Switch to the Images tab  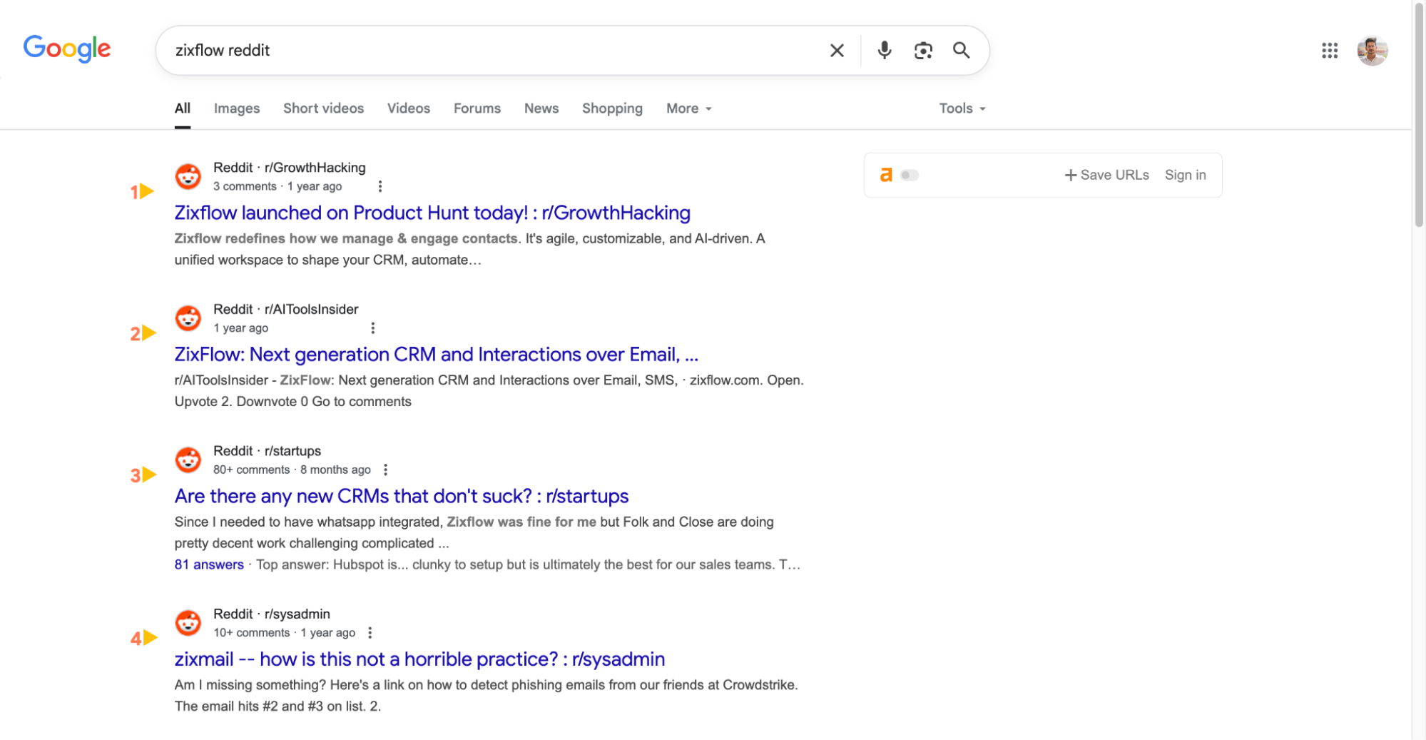236,108
